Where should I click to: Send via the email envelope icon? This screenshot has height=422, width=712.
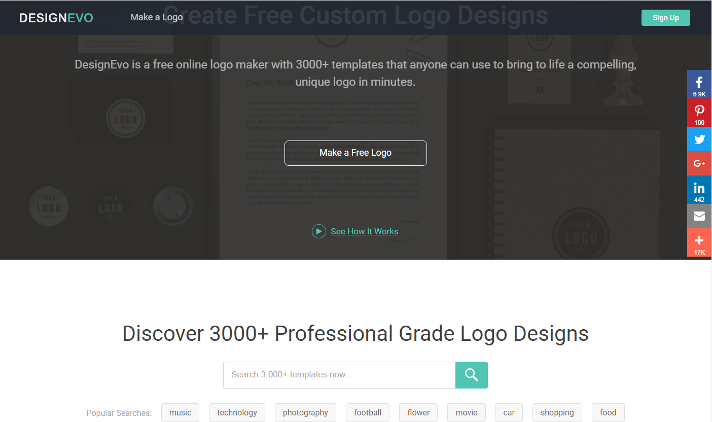[699, 216]
